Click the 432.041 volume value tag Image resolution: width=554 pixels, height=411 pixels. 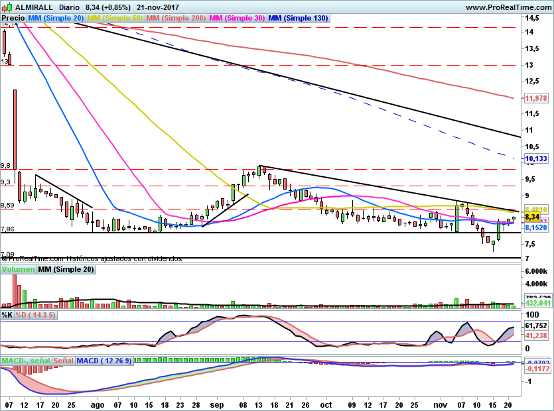coord(538,303)
